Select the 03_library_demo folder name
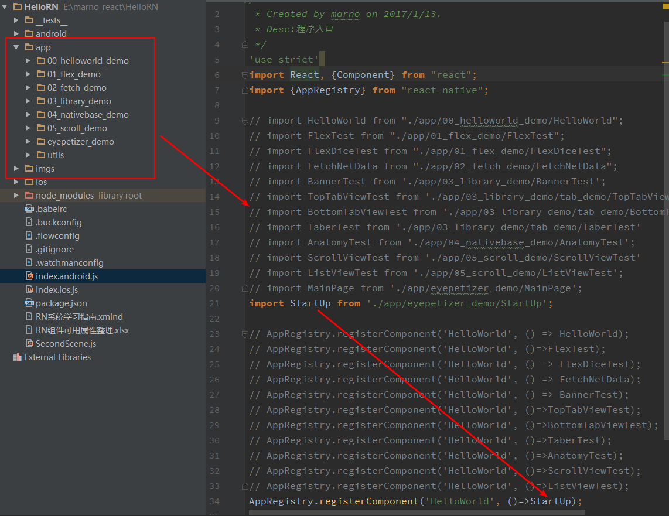 point(79,101)
